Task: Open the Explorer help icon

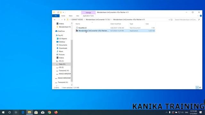Action: tap(201, 16)
